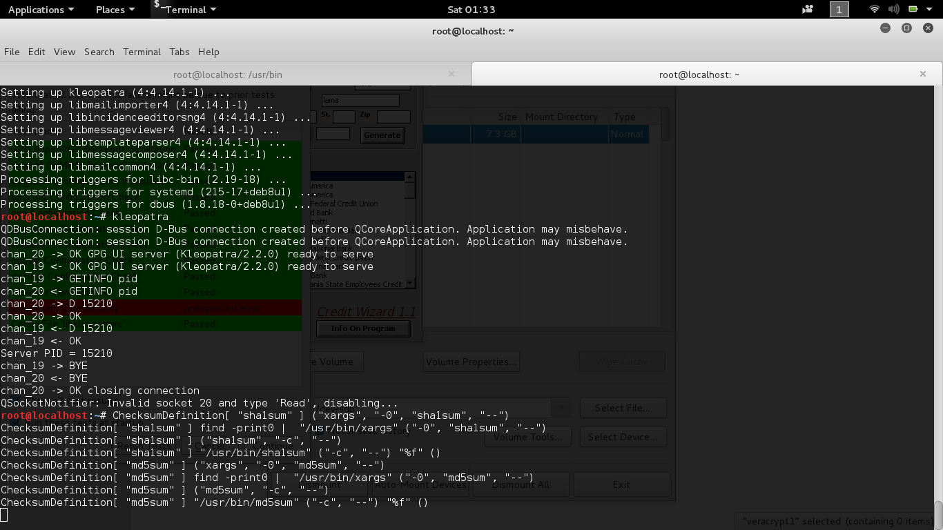This screenshot has width=943, height=530.
Task: Open Info On Program in Credit Wizard
Action: [362, 328]
